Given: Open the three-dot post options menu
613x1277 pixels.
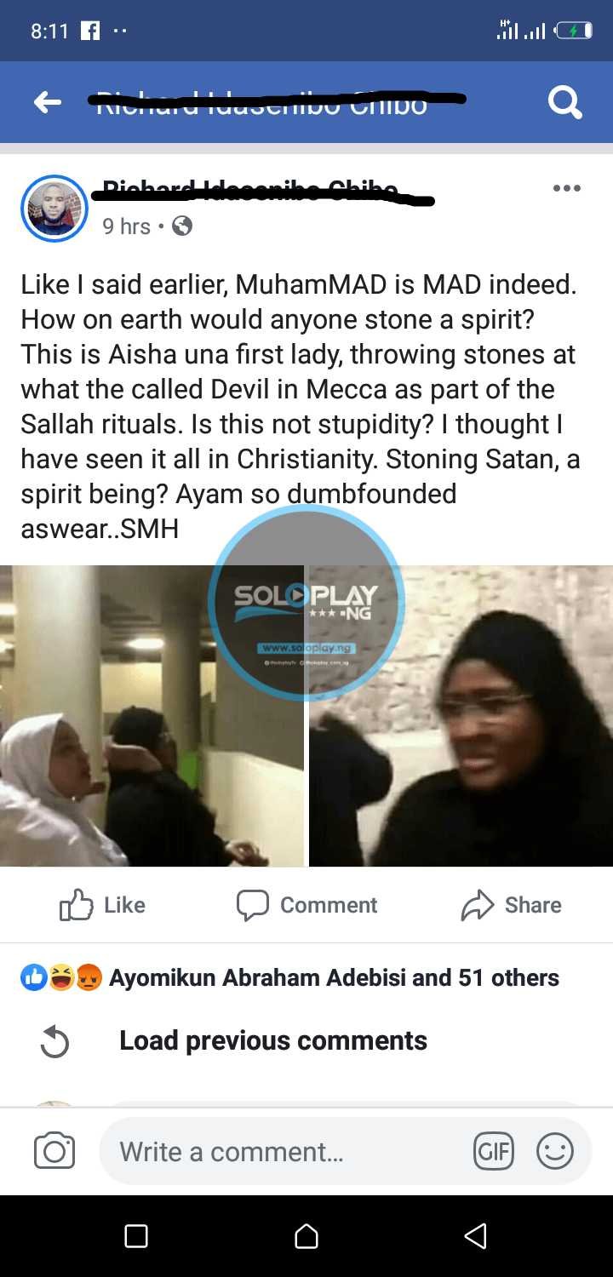Looking at the screenshot, I should click(x=566, y=188).
